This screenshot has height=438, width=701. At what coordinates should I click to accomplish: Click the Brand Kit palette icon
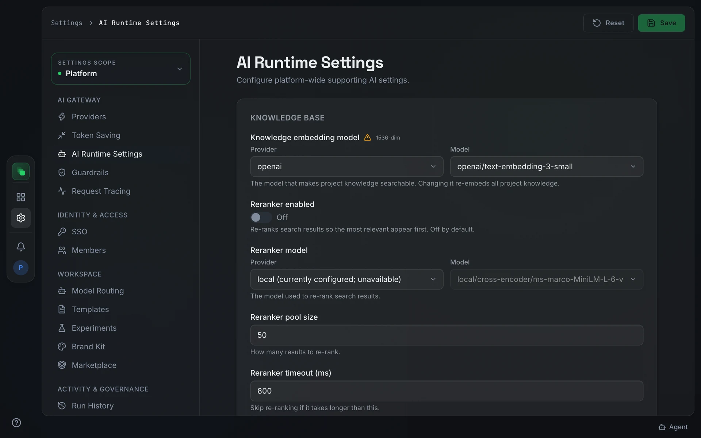tap(62, 347)
